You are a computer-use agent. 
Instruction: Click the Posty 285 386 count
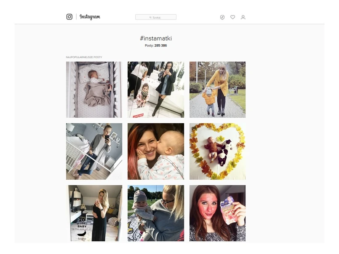[156, 46]
